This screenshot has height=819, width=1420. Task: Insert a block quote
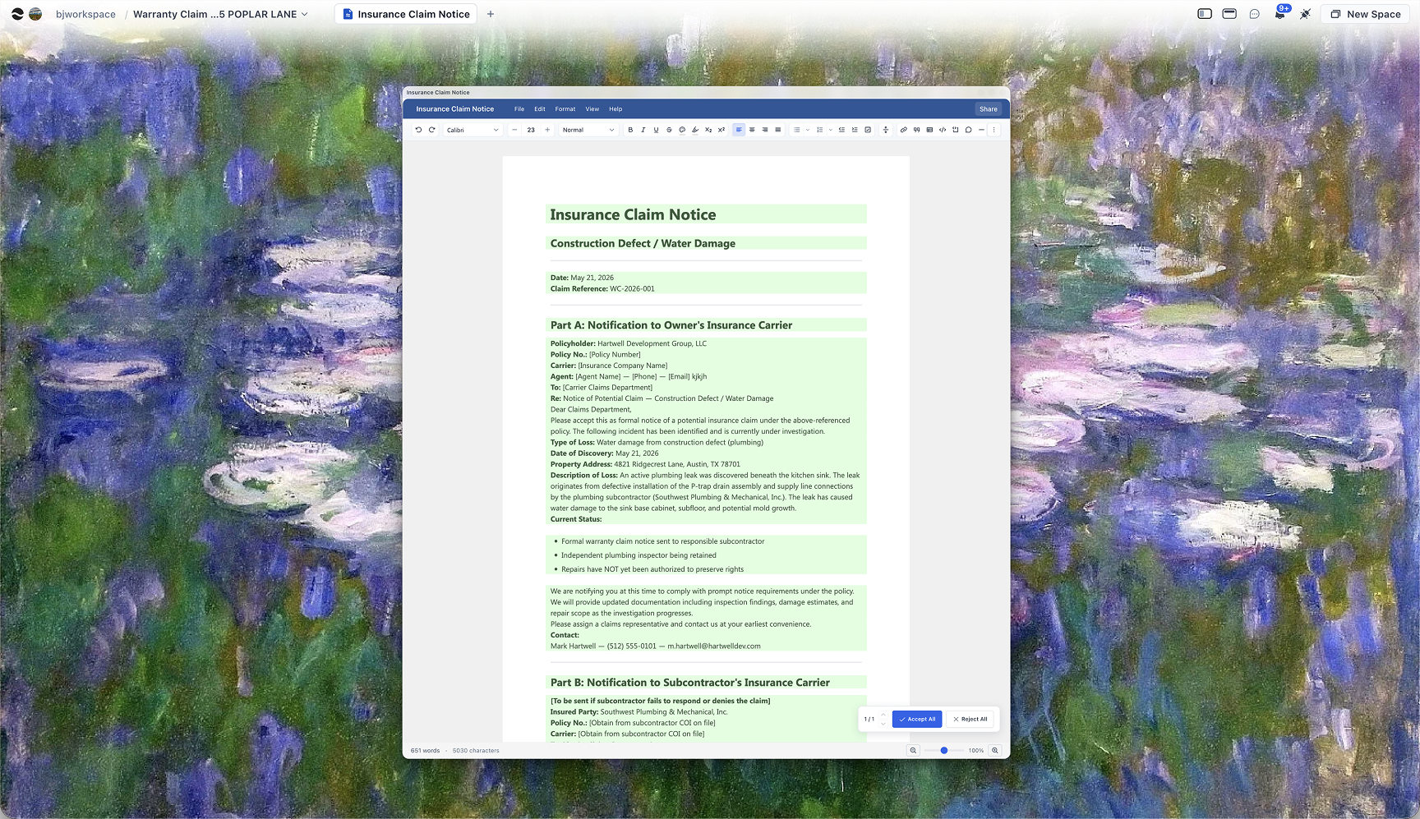point(916,130)
